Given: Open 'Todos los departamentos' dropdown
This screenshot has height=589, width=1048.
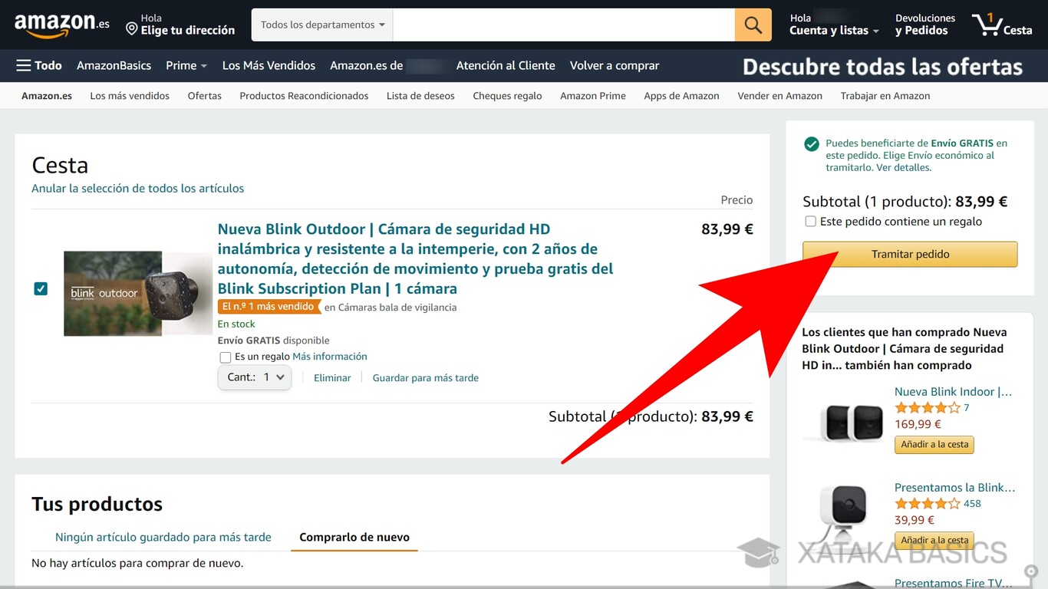Looking at the screenshot, I should 322,25.
